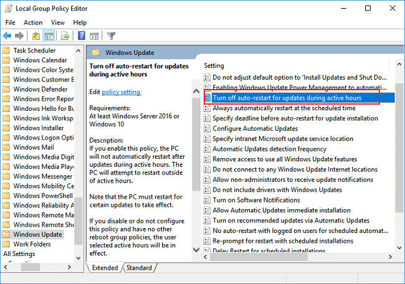Click the folder icon beside Task Scheduler
The image size is (405, 284).
6,50
